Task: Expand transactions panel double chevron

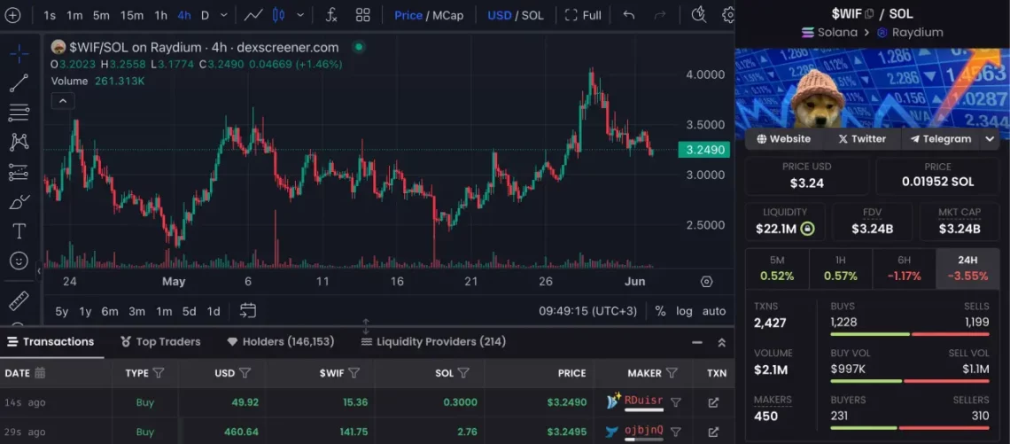Action: click(x=722, y=342)
